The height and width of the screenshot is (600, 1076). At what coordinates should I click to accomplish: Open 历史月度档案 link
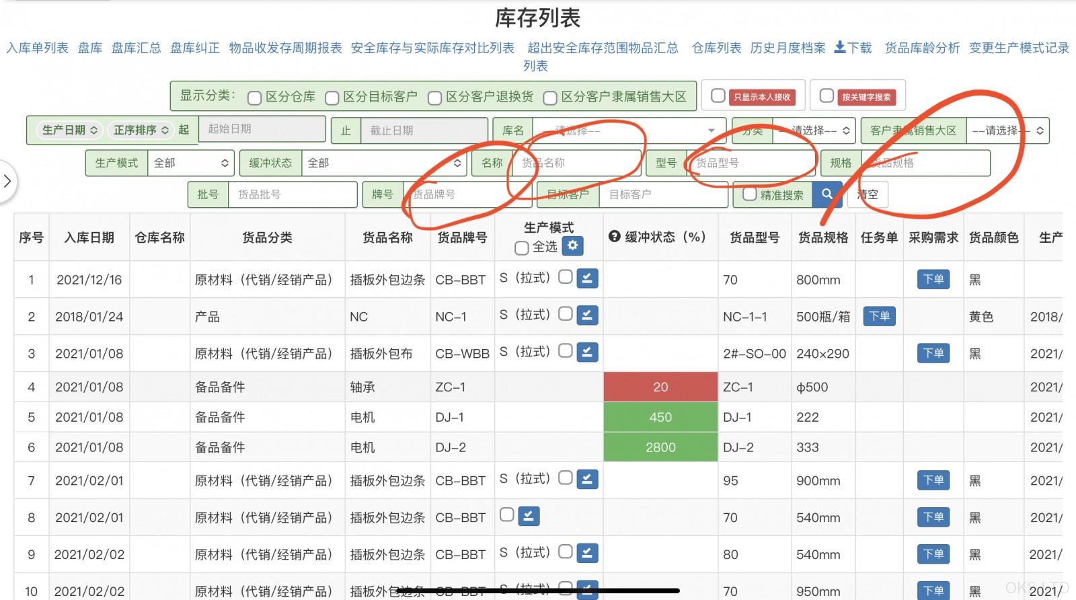coord(787,48)
